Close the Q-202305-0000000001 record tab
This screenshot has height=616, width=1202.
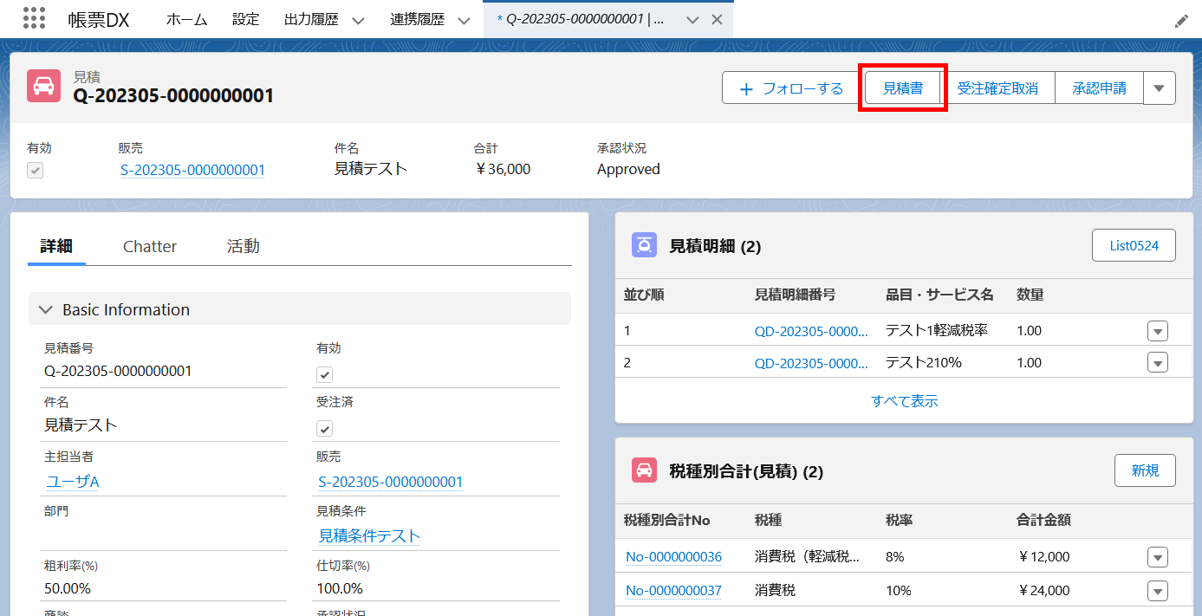point(718,17)
